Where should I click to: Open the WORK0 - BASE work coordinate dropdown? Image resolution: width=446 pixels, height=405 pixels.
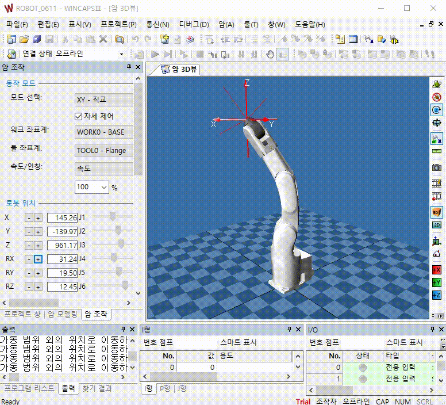104,132
